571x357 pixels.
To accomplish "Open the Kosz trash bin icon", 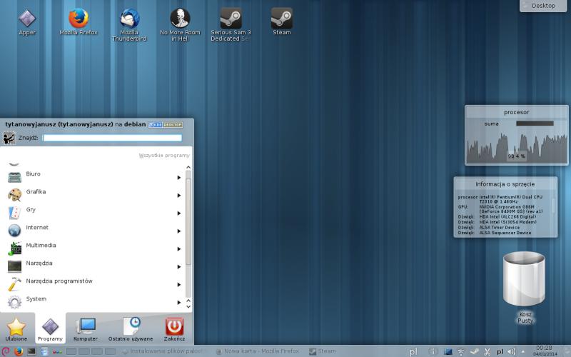I will point(525,281).
